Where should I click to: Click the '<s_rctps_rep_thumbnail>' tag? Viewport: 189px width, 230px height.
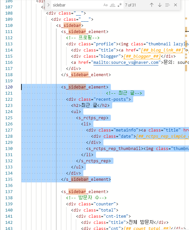[115, 149]
